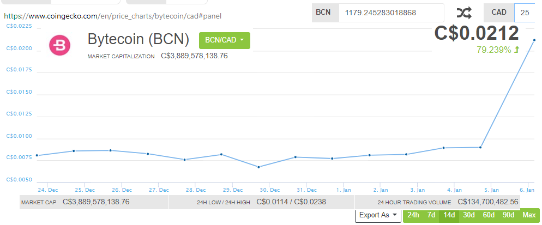
Task: Click the 79.239% change value
Action: coord(493,50)
